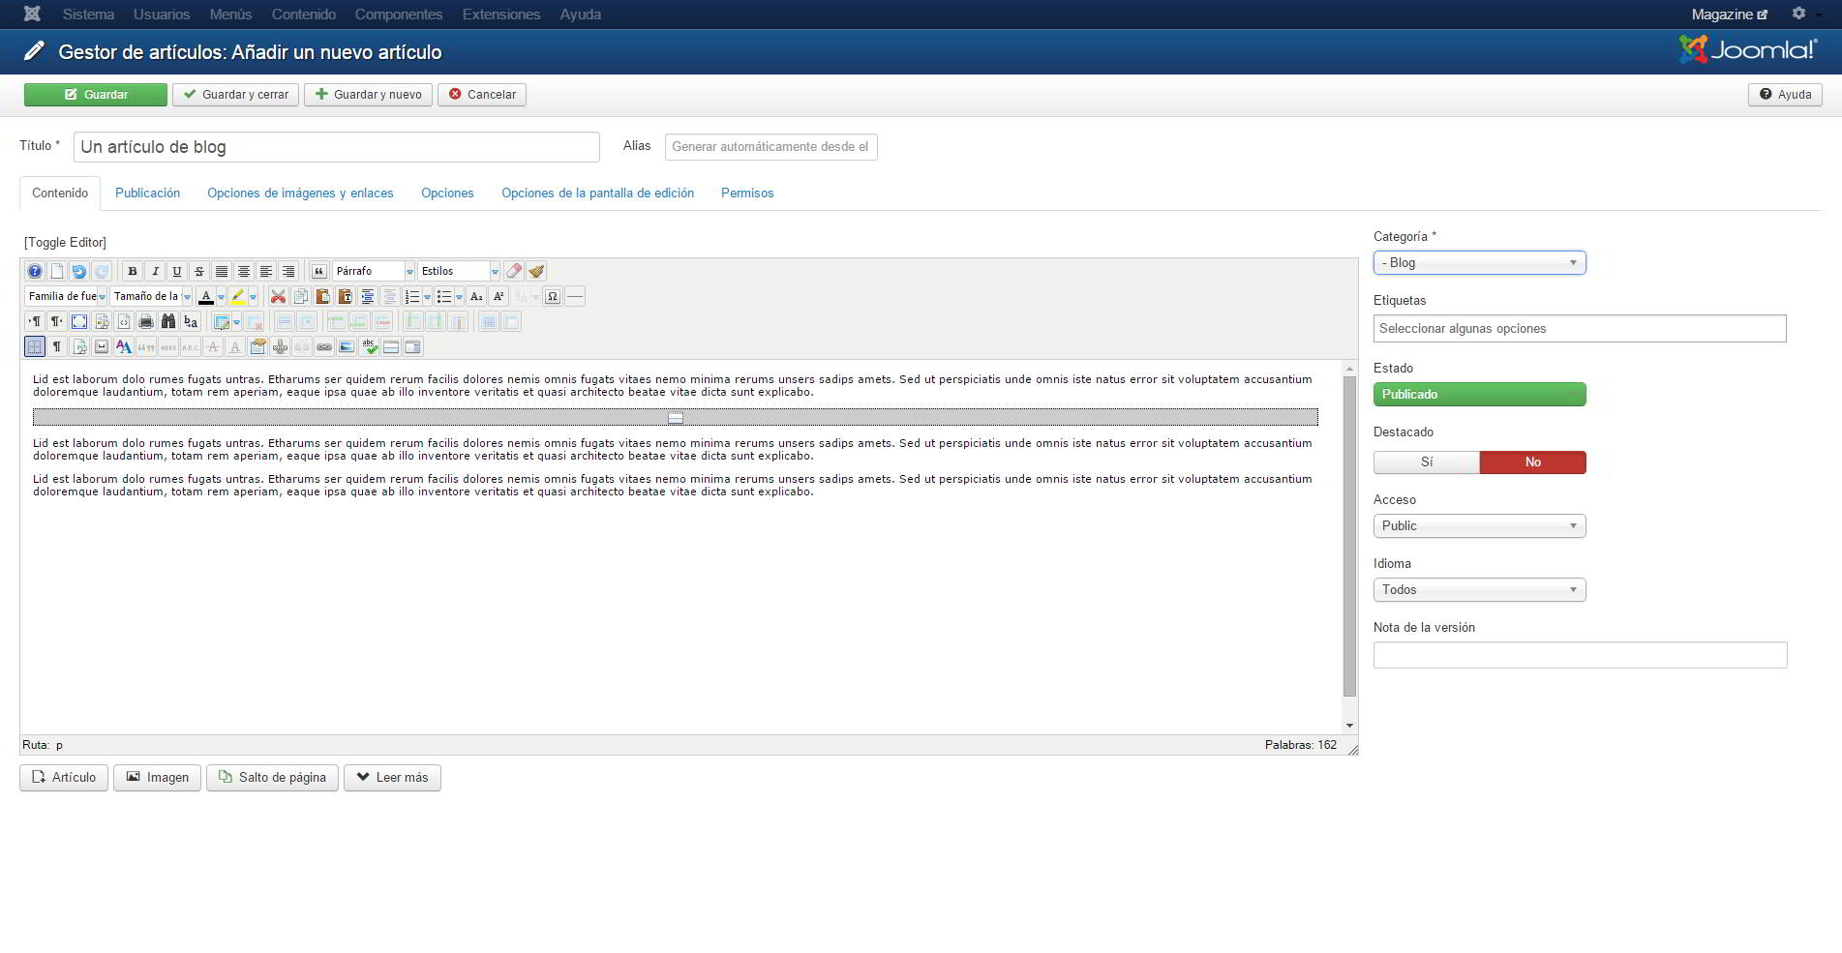
Task: Open the Familia de fuente dropdown
Action: [66, 296]
